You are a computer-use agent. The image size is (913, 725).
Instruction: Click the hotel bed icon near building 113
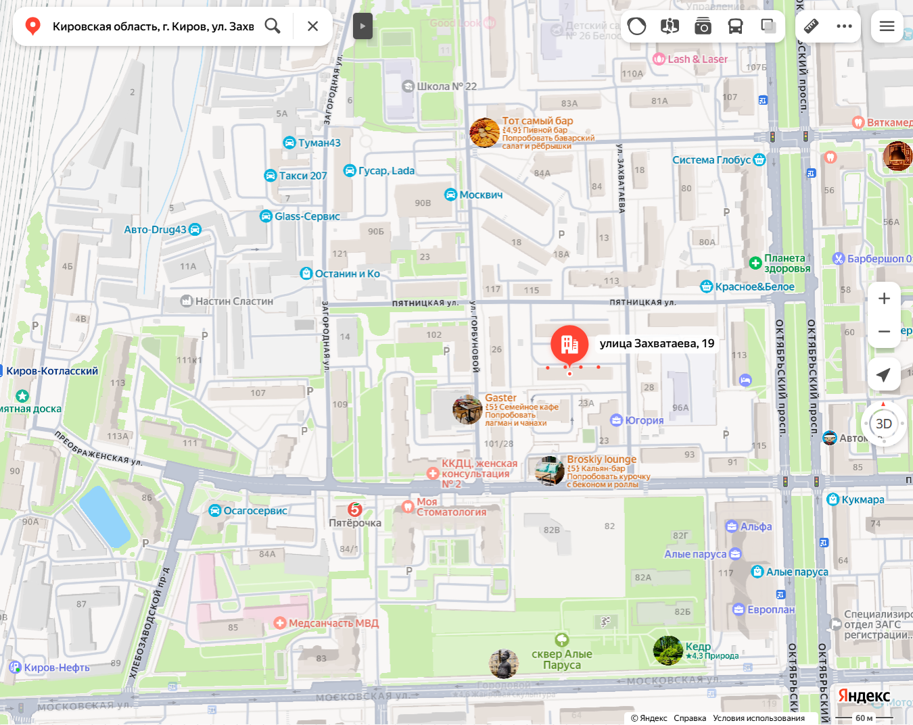[745, 380]
